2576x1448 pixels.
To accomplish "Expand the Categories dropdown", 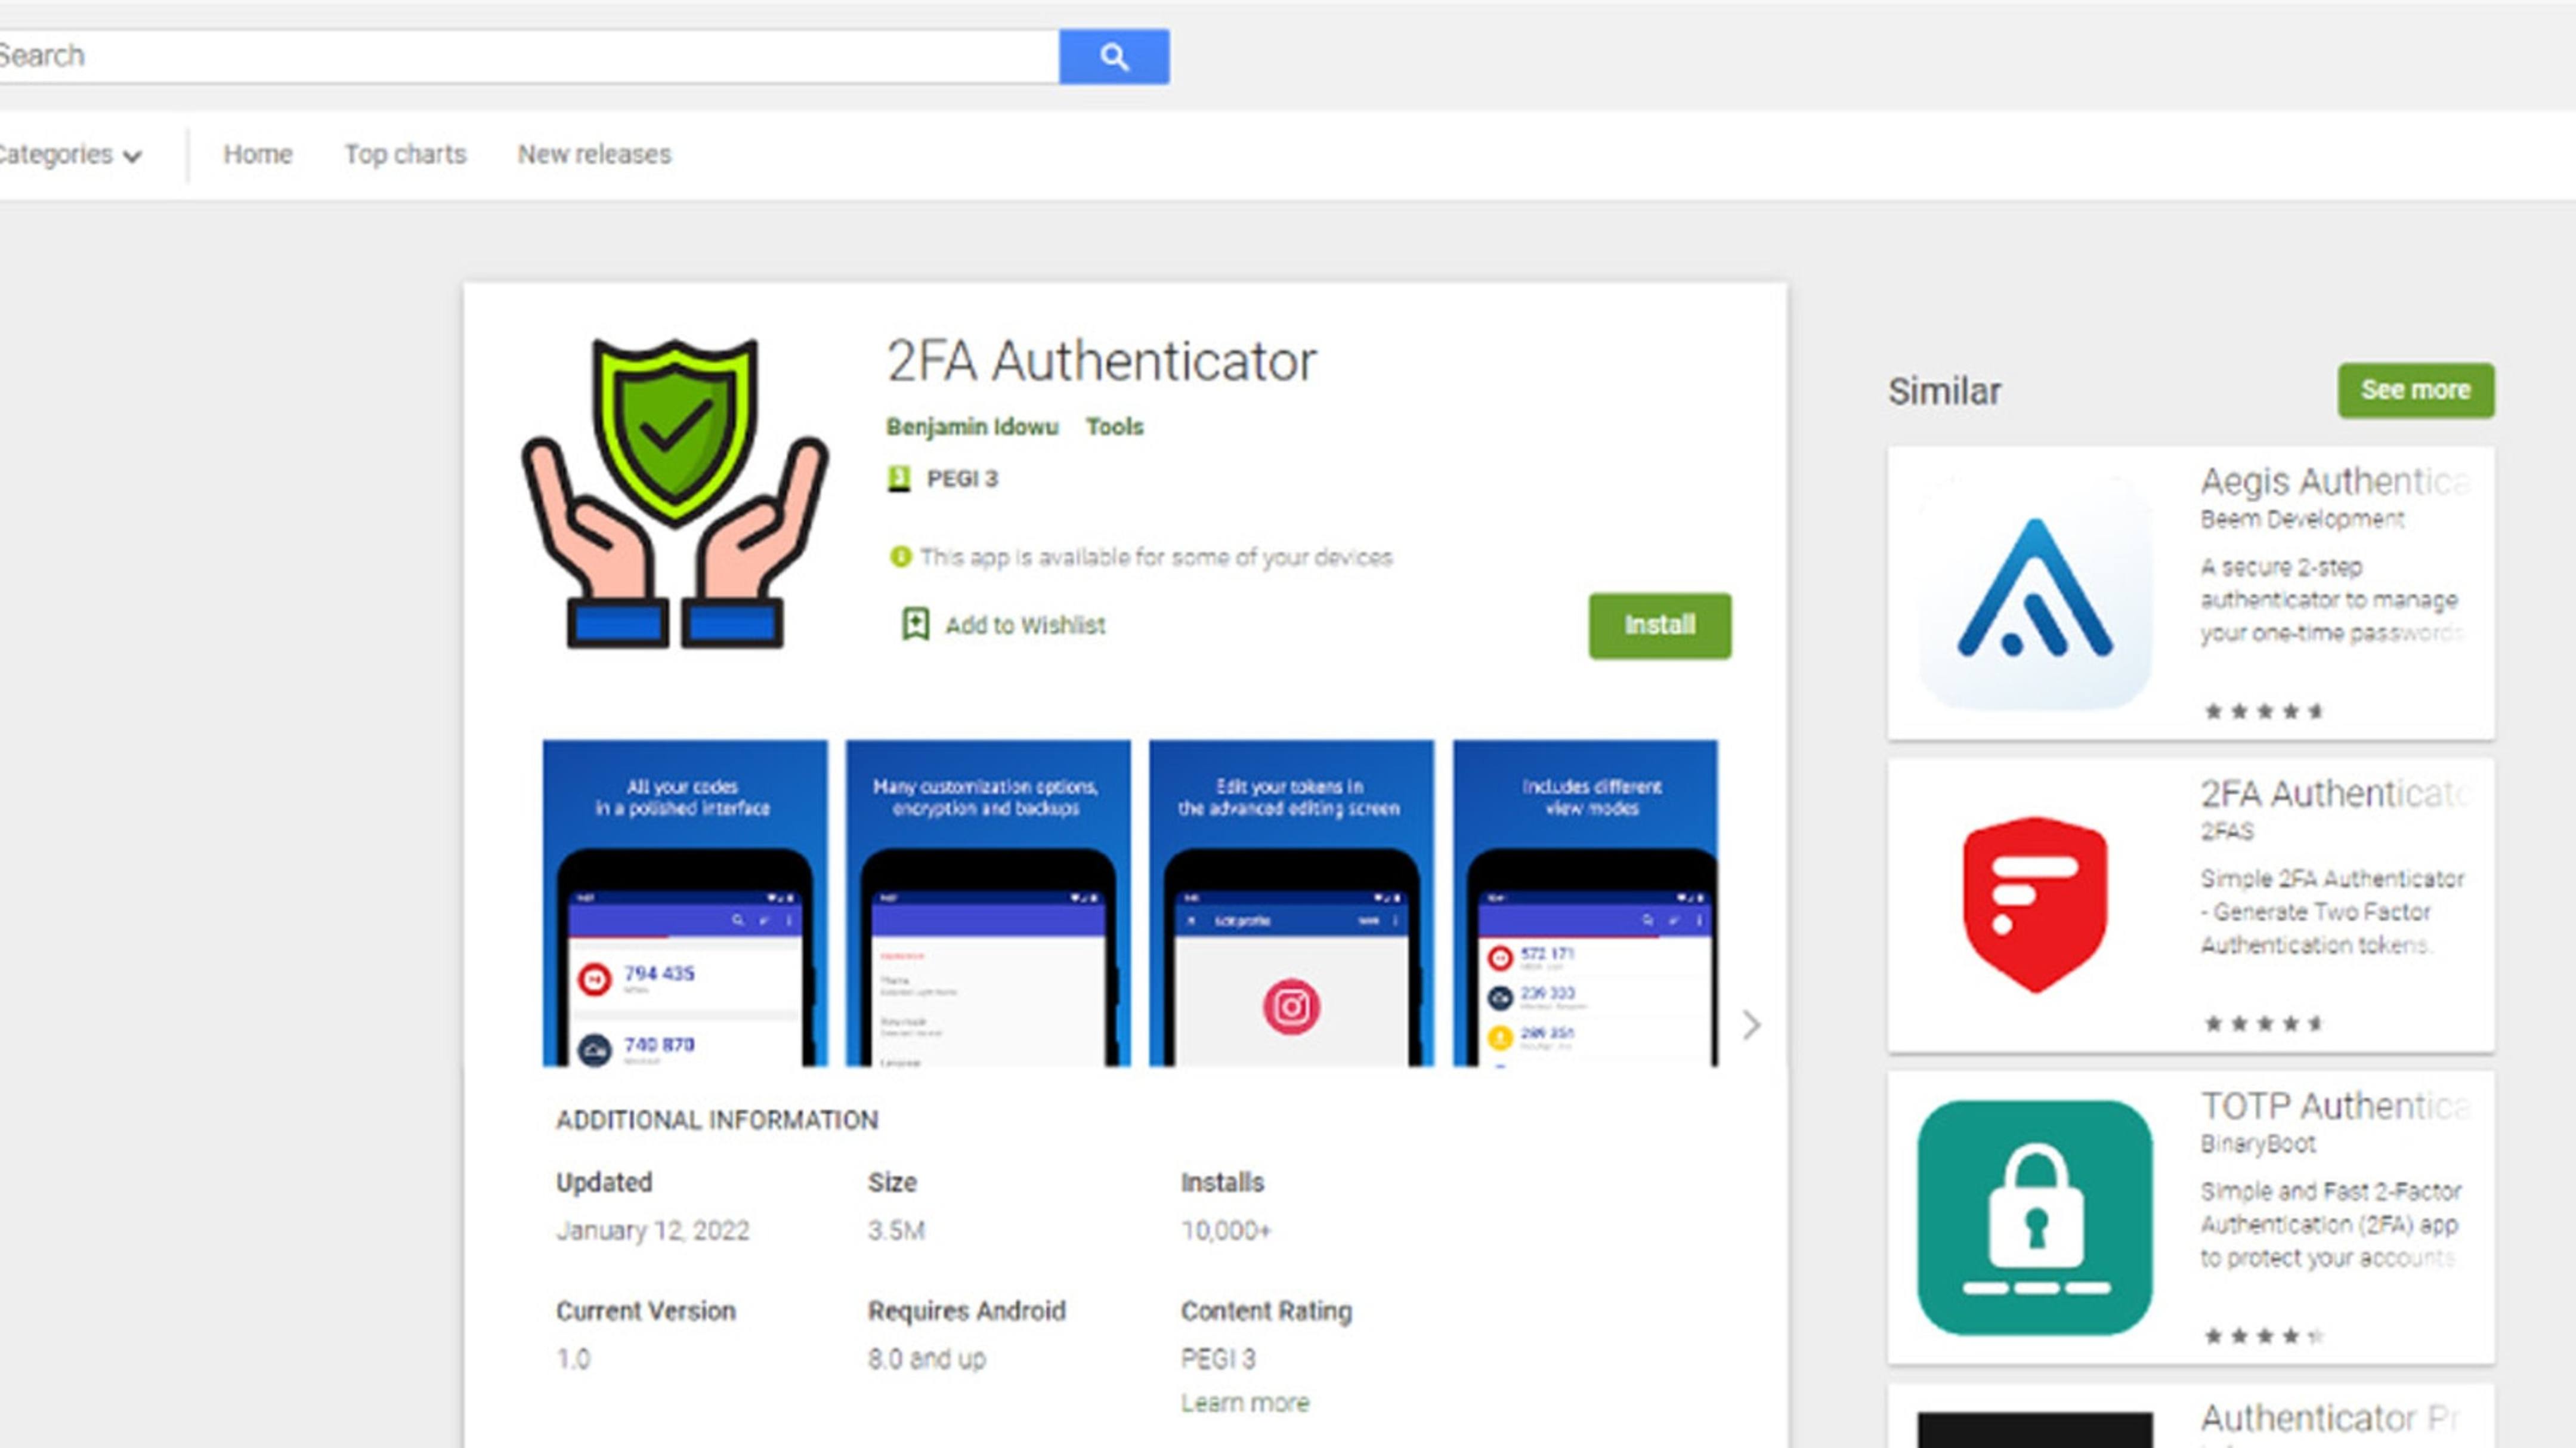I will pos(70,155).
